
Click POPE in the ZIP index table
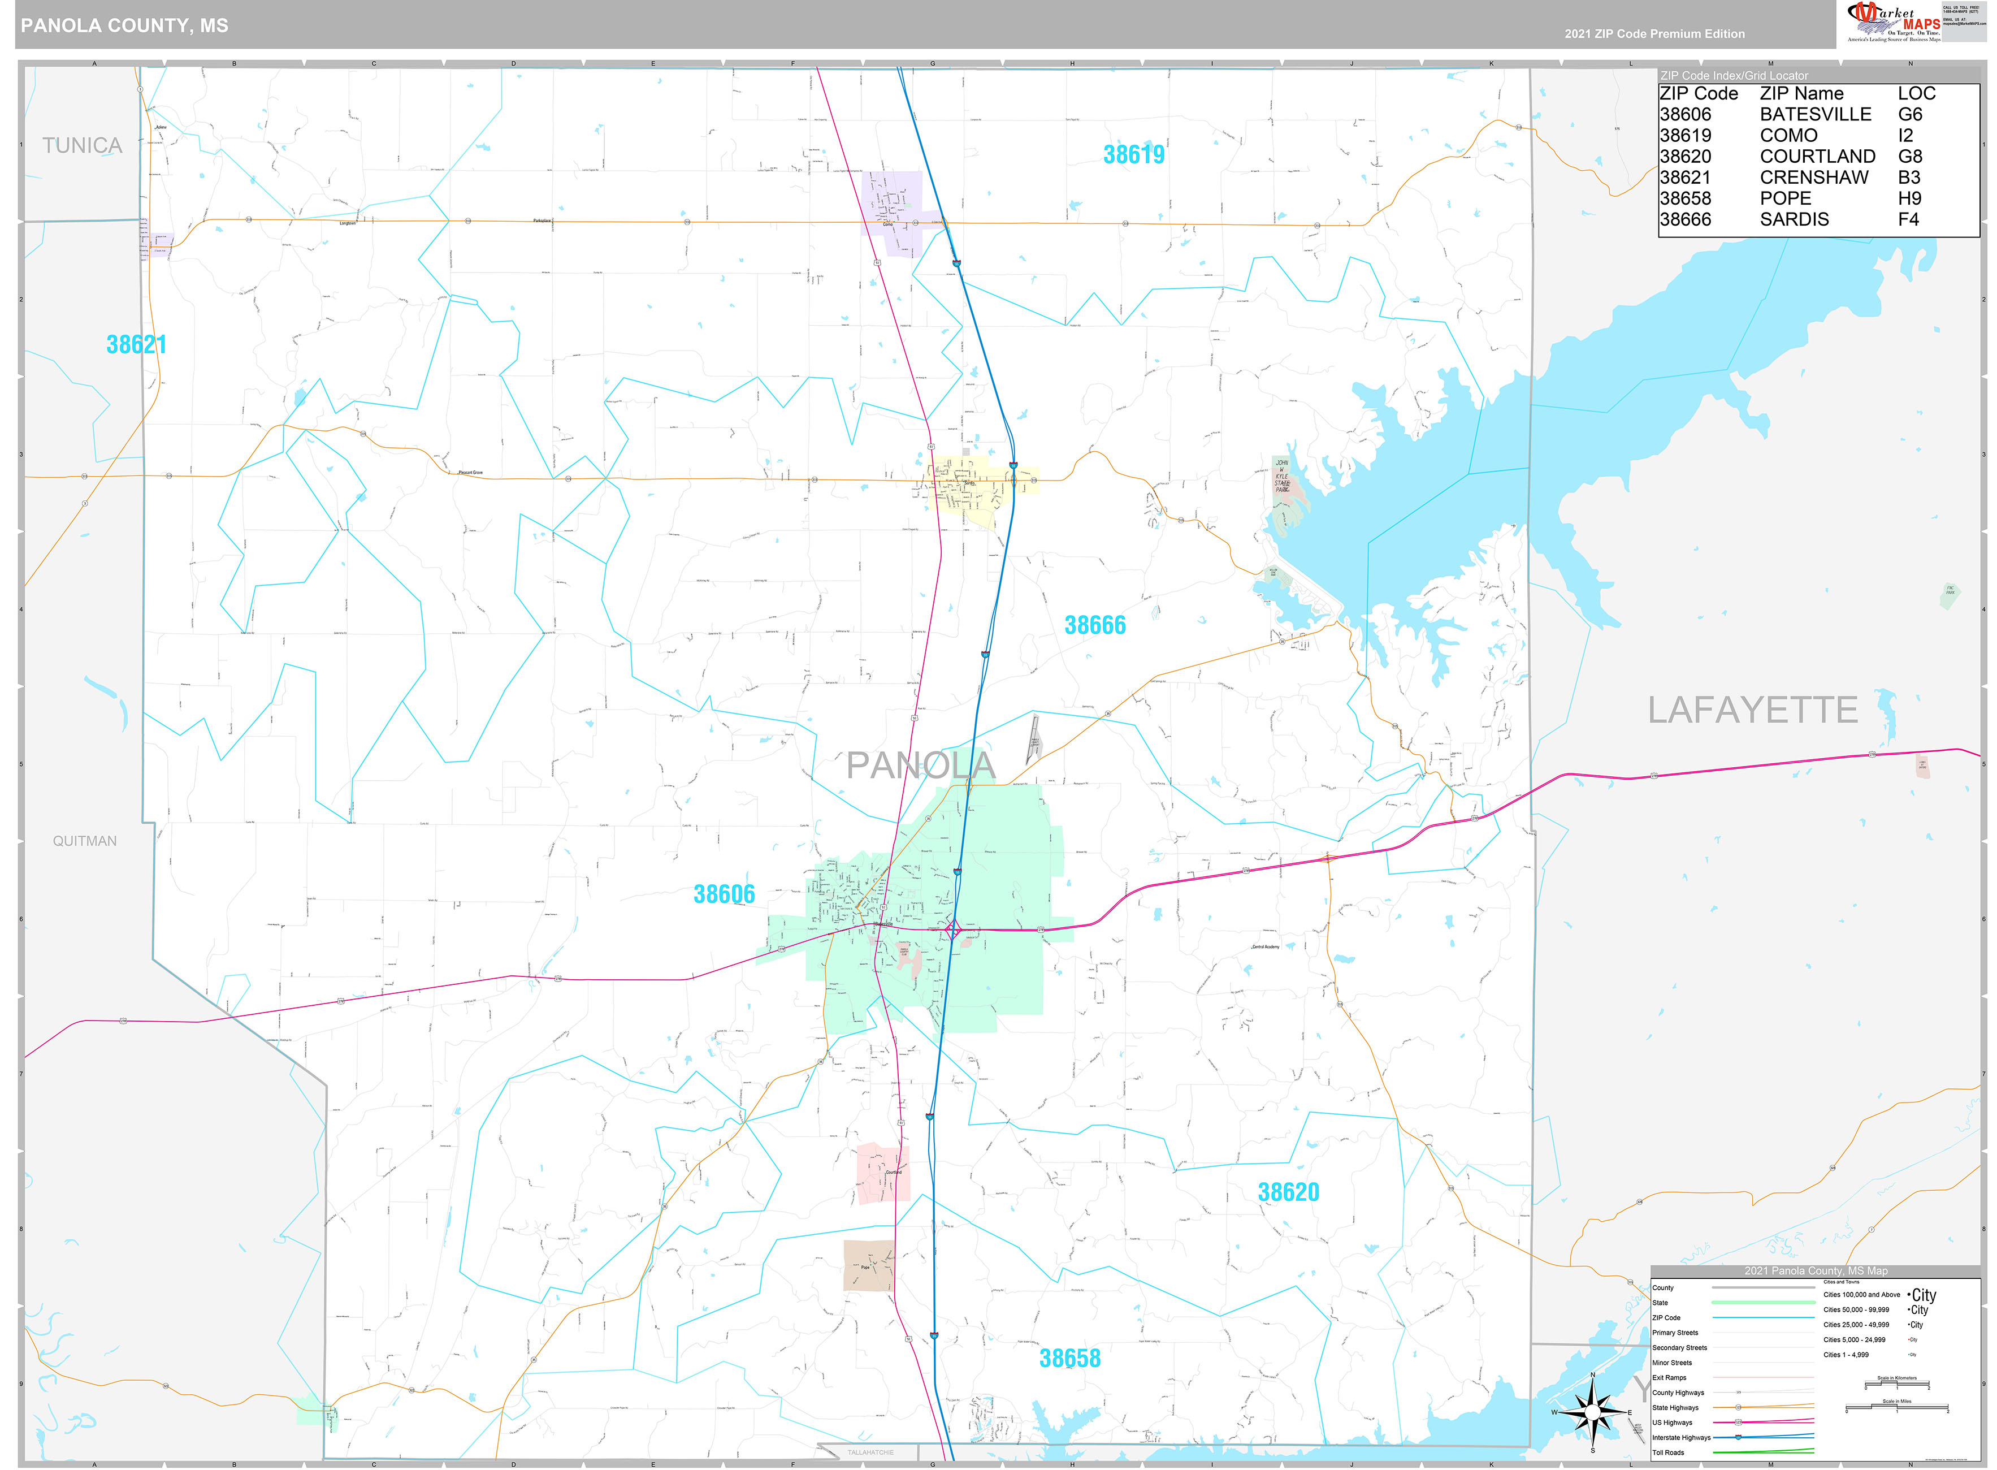coord(1785,197)
